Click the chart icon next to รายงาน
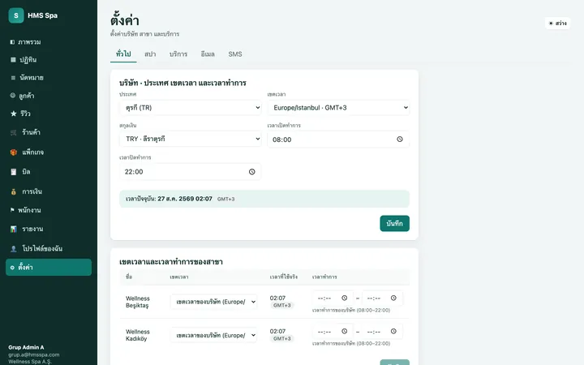 (x=14, y=229)
